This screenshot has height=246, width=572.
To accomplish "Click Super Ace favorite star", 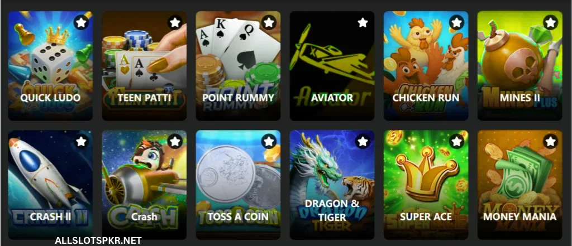I will 457,141.
